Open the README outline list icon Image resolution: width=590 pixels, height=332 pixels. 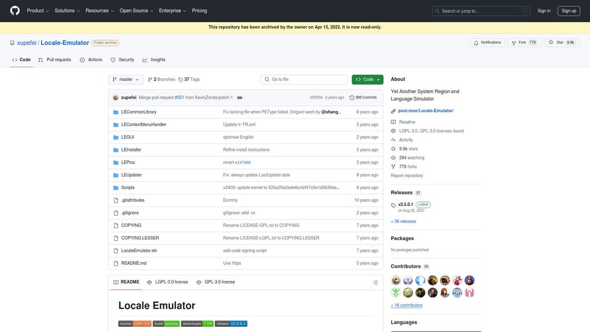tap(375, 282)
